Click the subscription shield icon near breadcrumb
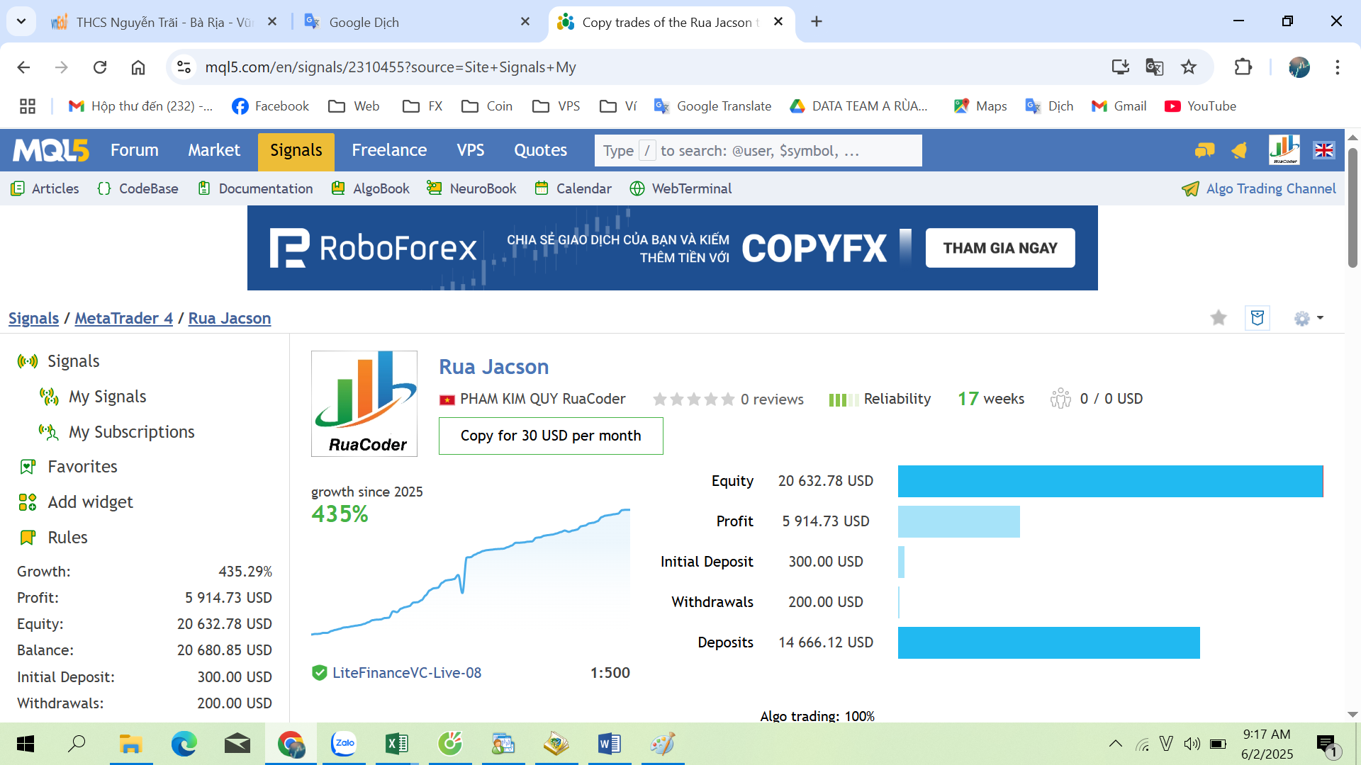Screen dimensions: 1361x765 tap(1258, 318)
